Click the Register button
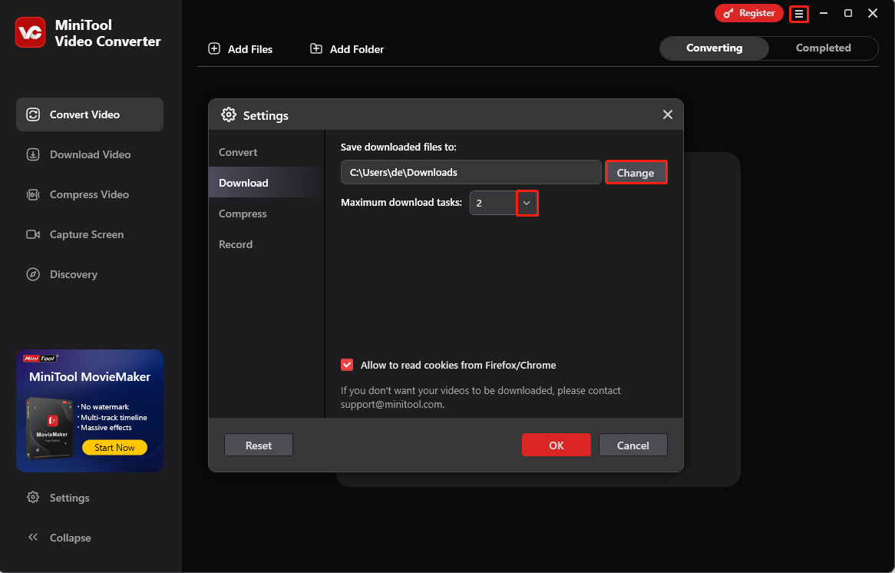The image size is (895, 573). [x=749, y=13]
